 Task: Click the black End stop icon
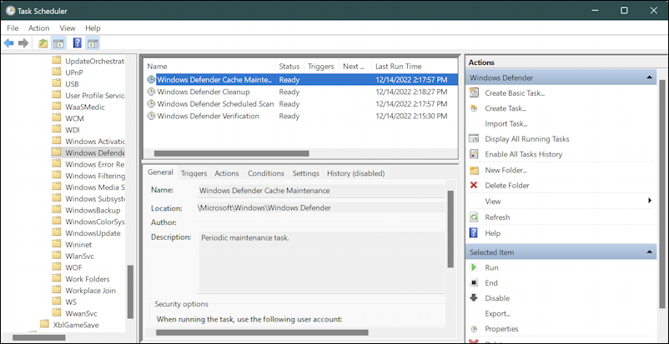click(x=474, y=283)
